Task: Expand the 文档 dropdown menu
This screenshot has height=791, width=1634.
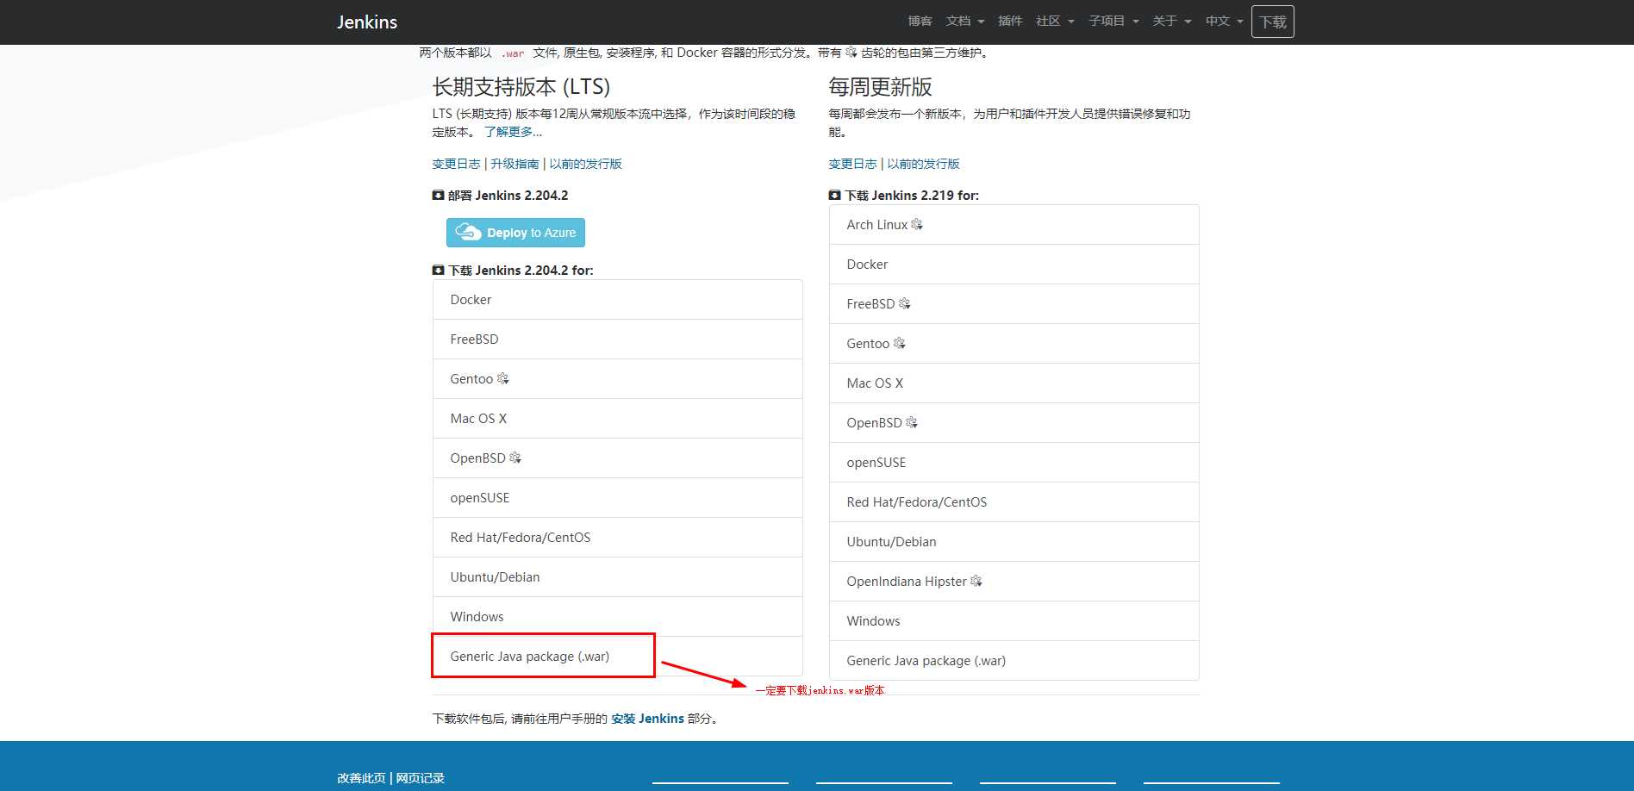Action: click(x=964, y=22)
